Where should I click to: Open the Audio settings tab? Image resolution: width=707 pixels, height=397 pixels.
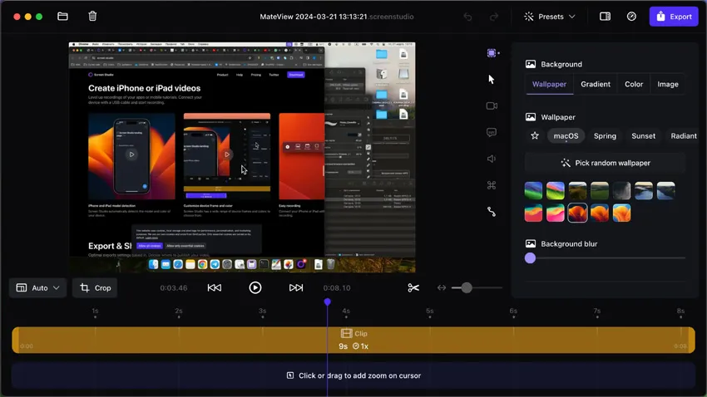[x=492, y=159]
